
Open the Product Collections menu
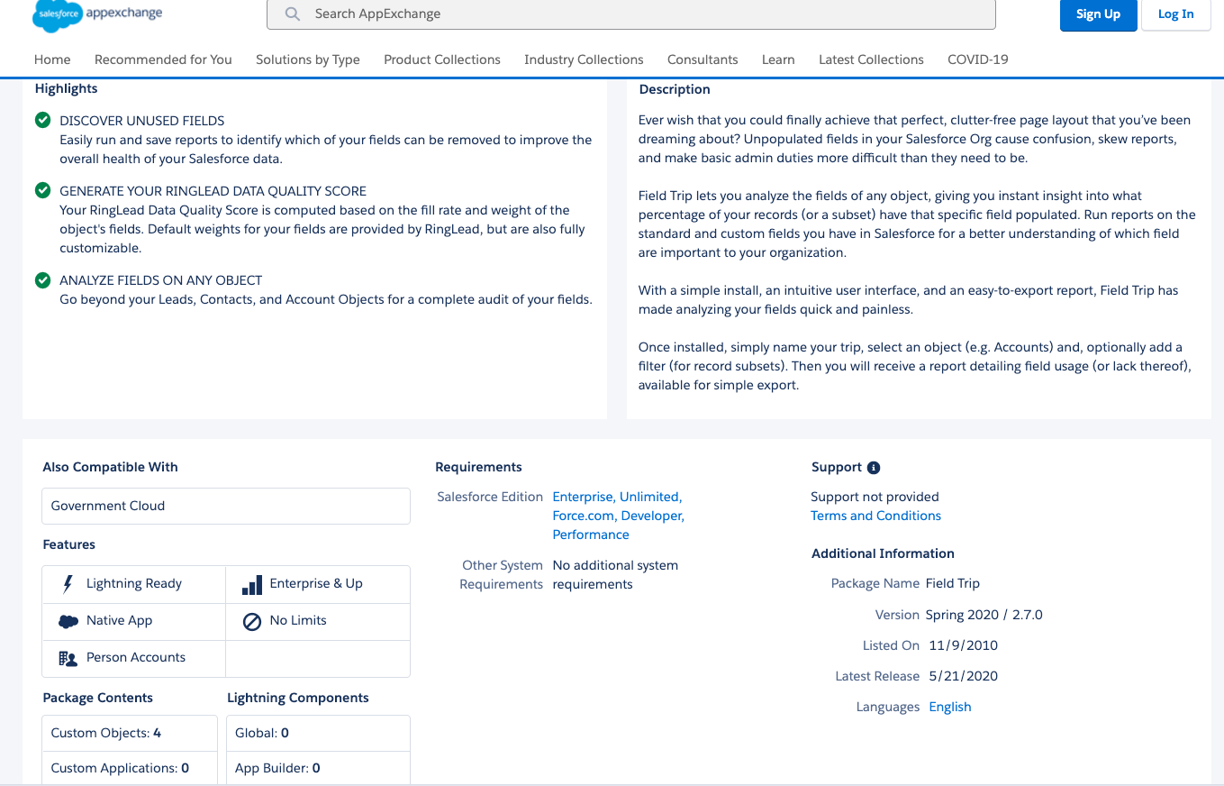coord(441,59)
